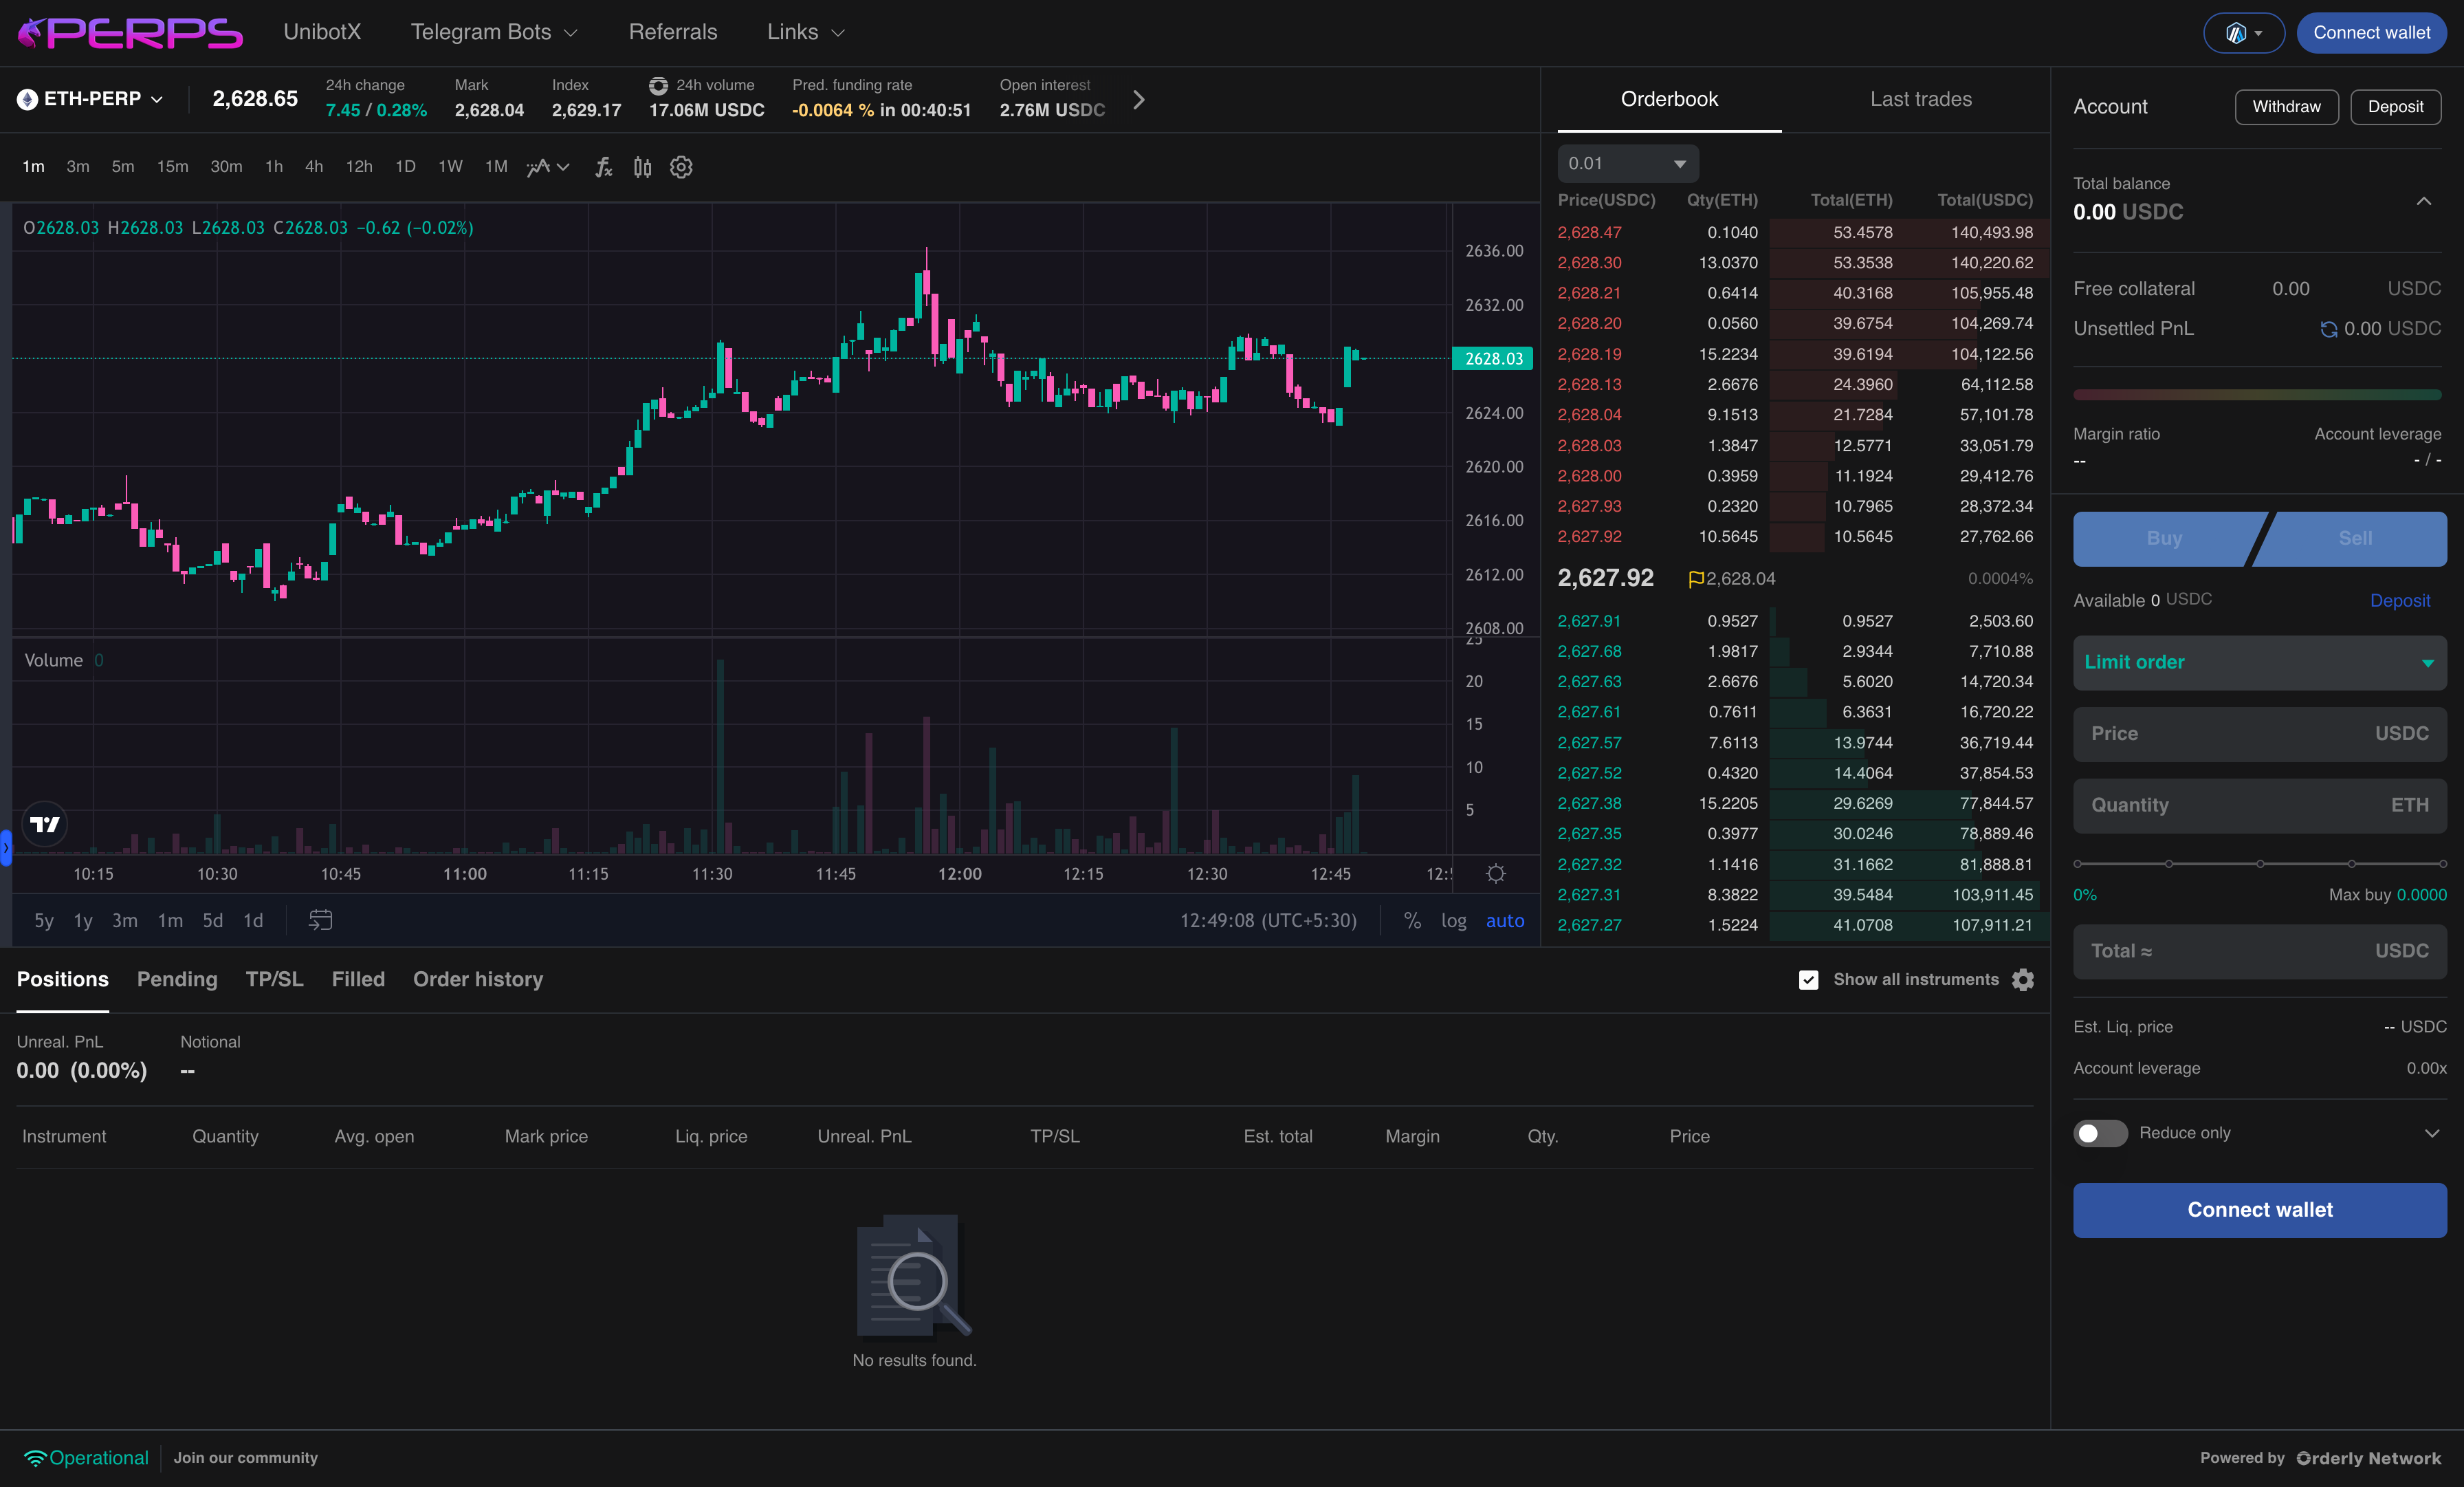Open the Orderbook settings gear near Show all instruments
This screenshot has height=1487, width=2464.
(2023, 979)
